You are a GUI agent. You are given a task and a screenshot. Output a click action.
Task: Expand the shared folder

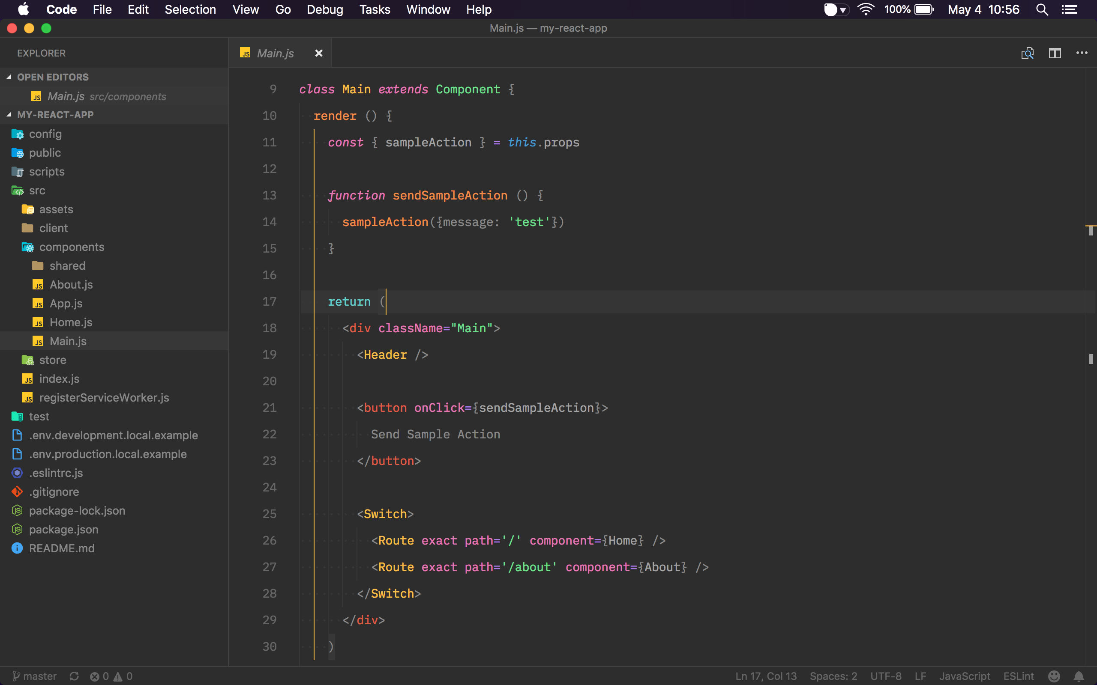point(67,266)
